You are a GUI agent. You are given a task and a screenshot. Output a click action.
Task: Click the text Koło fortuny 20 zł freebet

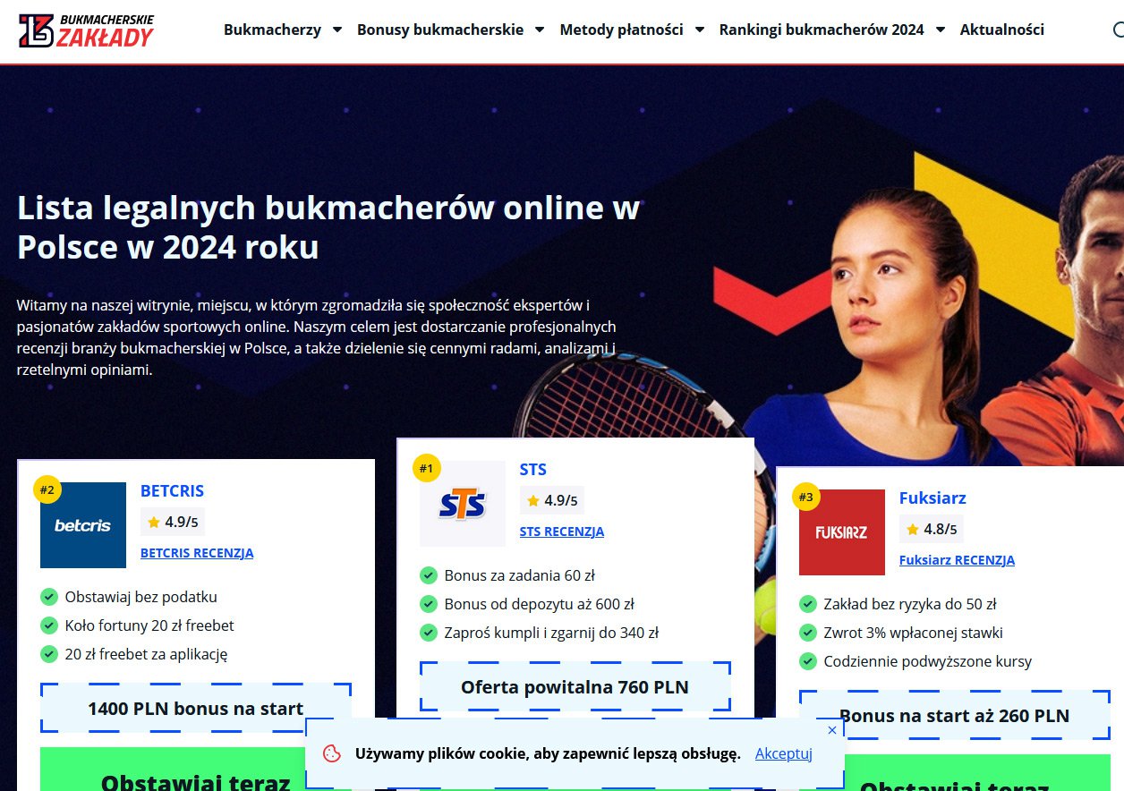(149, 625)
